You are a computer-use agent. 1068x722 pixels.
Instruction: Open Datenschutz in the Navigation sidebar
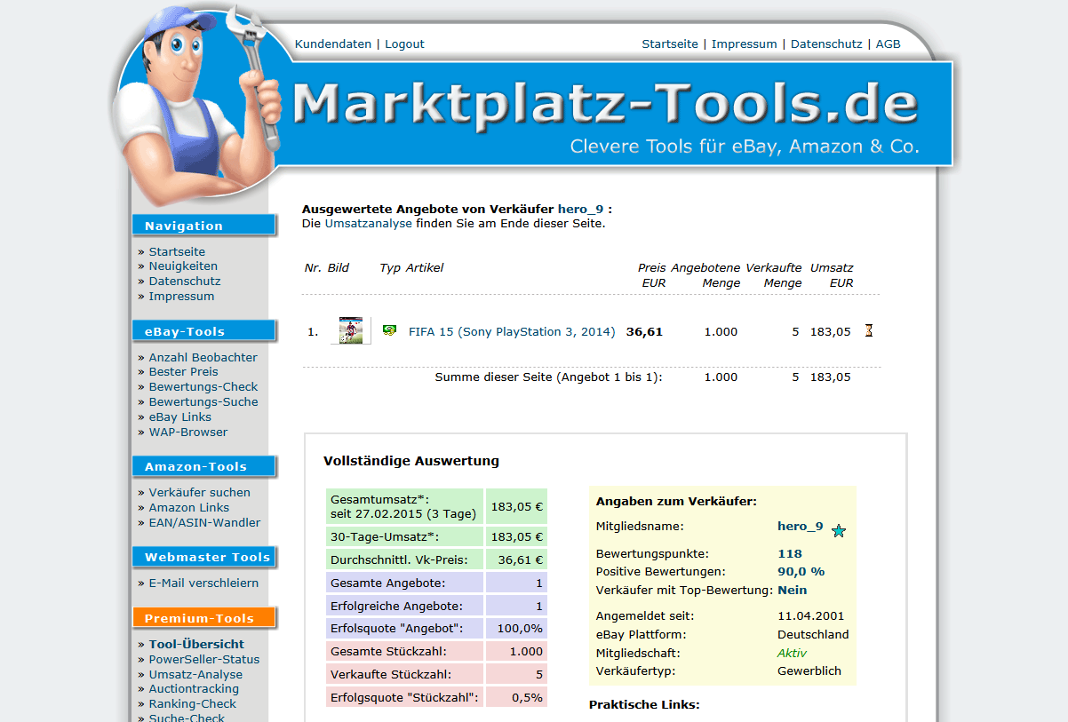(x=185, y=282)
